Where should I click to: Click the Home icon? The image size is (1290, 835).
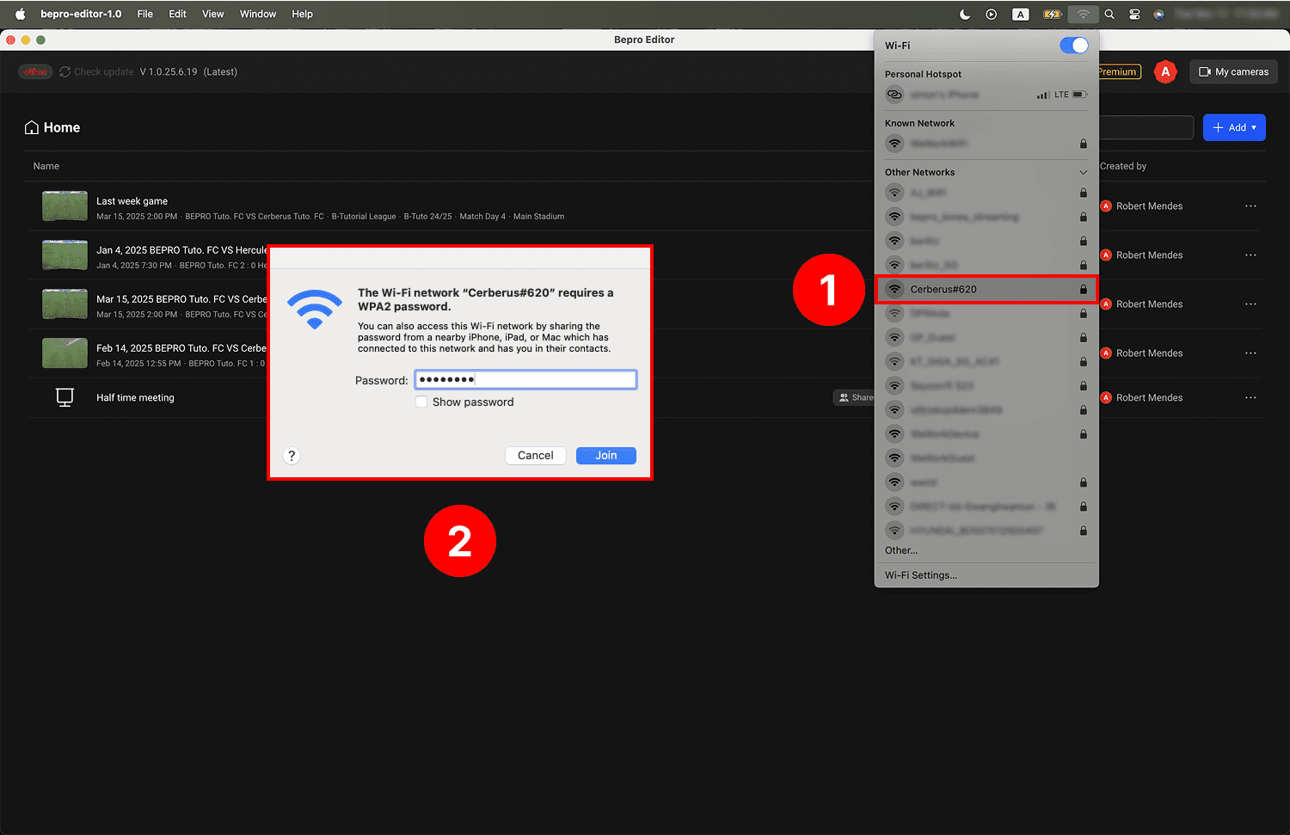pos(32,127)
